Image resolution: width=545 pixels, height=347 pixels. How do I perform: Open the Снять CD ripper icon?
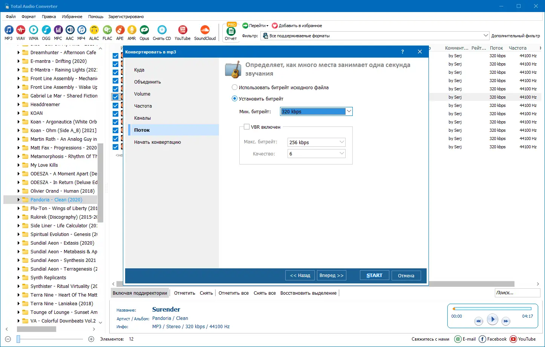click(x=162, y=30)
